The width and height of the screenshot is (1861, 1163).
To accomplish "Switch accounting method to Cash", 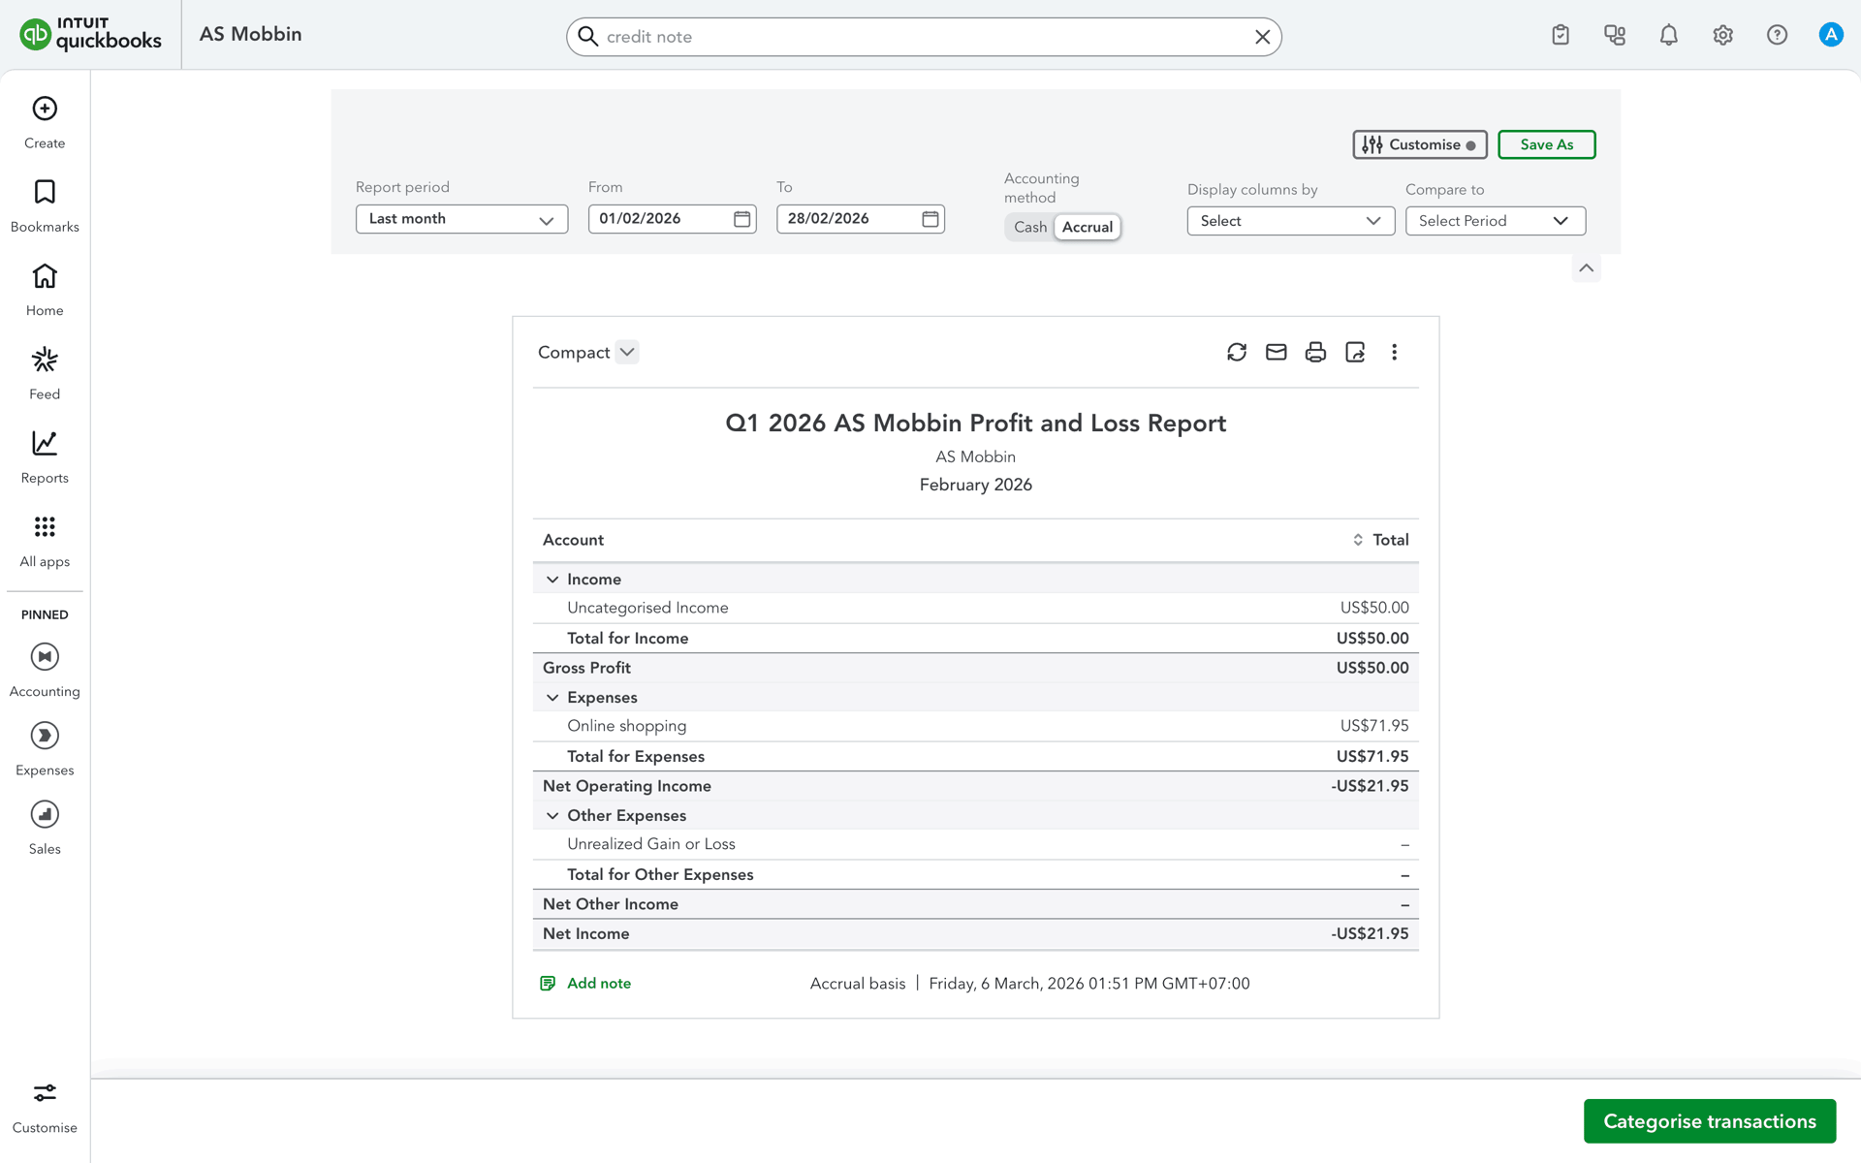I will click(1030, 227).
